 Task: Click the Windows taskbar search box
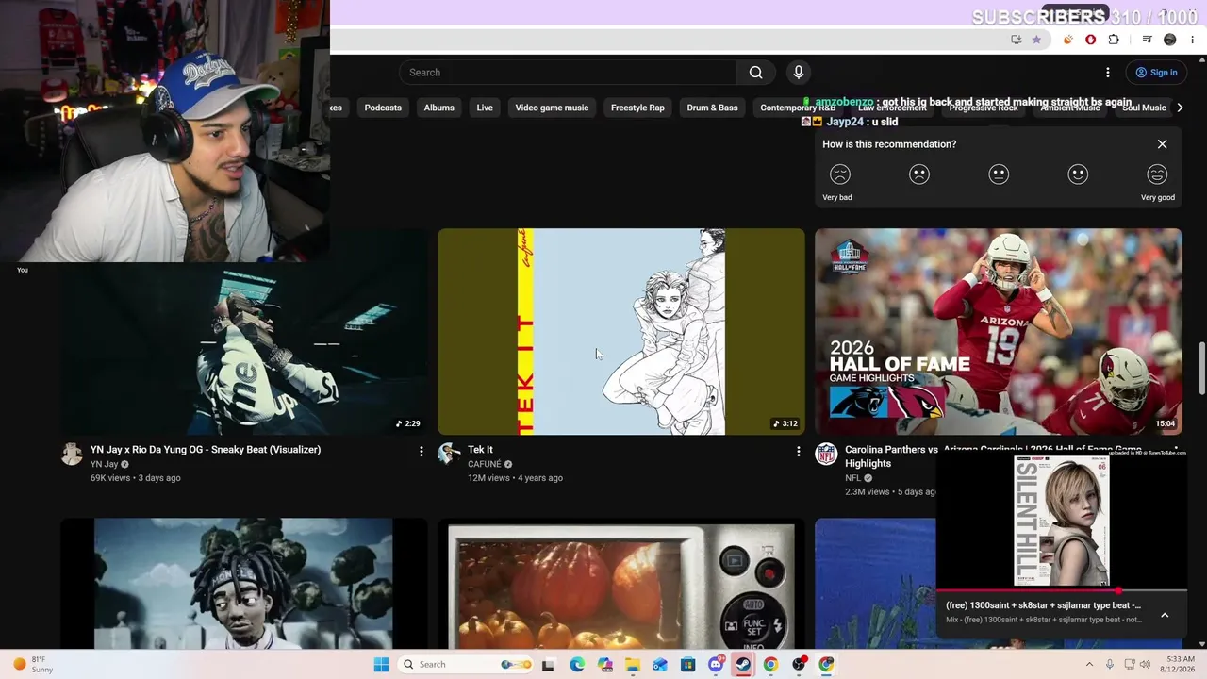464,665
